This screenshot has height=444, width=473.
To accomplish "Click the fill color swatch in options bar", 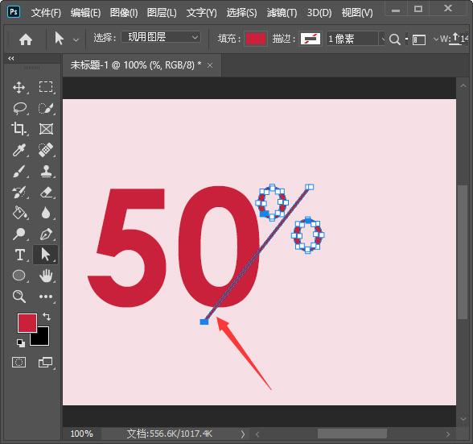I will click(256, 39).
